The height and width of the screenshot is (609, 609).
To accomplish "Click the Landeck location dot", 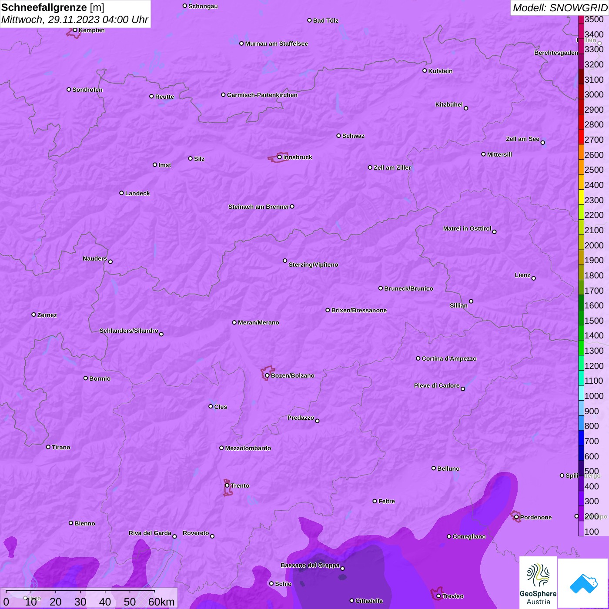I will [x=121, y=193].
